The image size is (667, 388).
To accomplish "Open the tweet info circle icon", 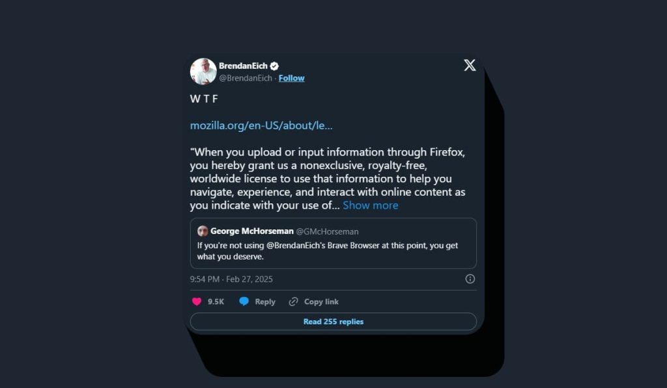I will (470, 279).
